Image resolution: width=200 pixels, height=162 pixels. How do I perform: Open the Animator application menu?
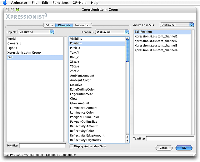point(19,3)
